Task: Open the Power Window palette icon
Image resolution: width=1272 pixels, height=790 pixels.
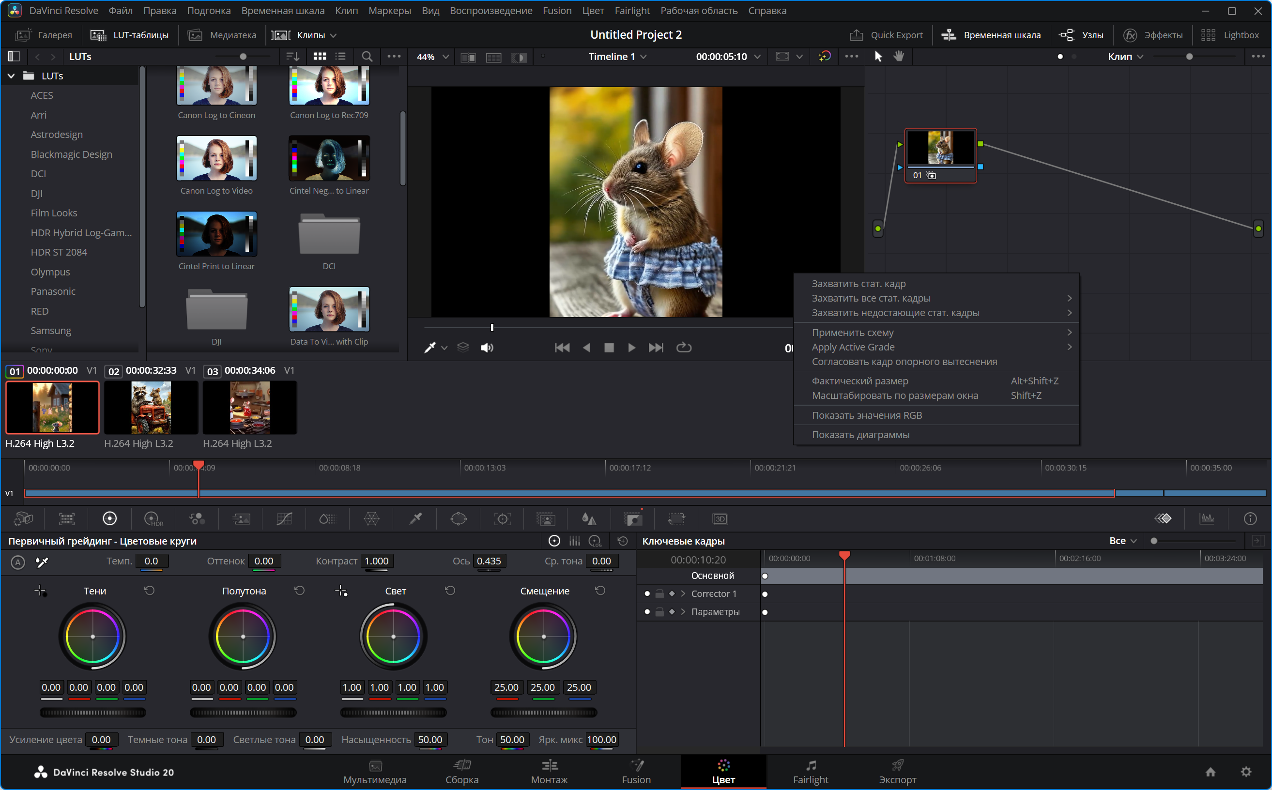Action: pyautogui.click(x=459, y=519)
